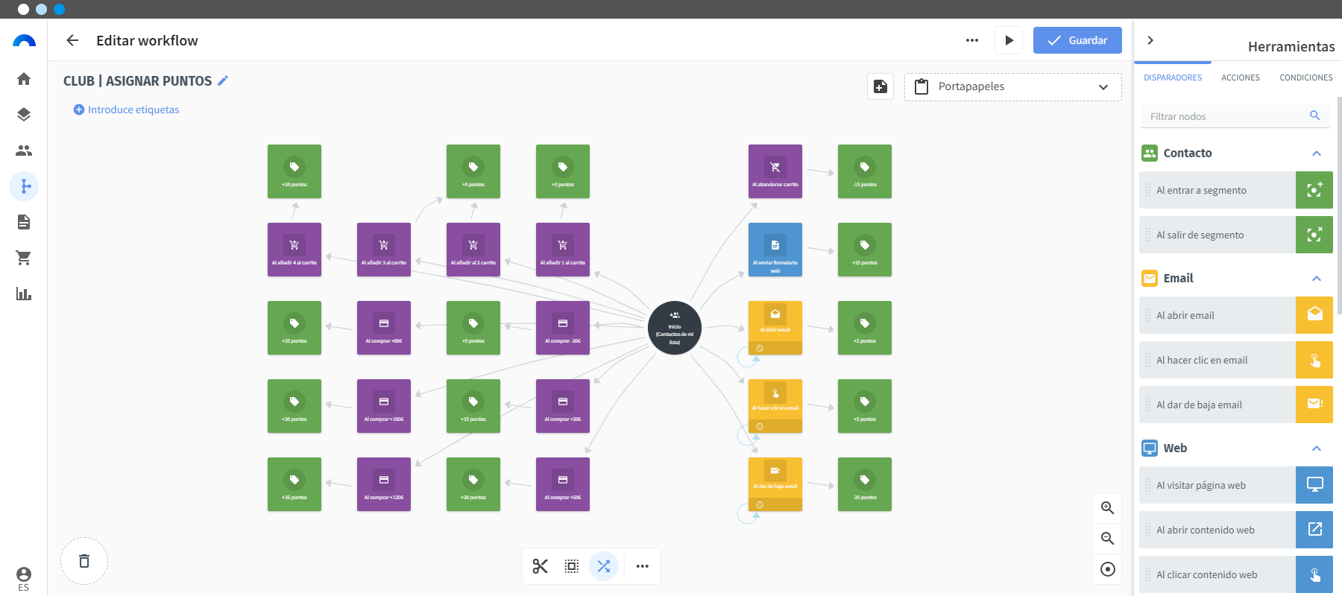Click the select-all nodes tool

572,566
